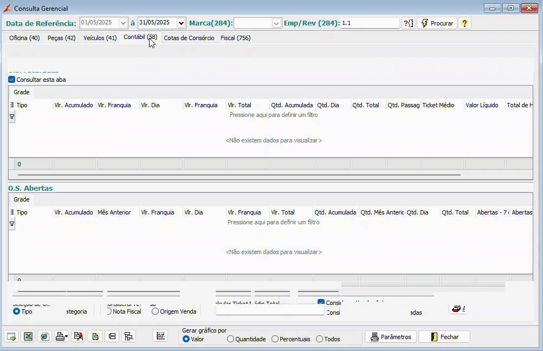Click the hierarchy tree icon

128,336
